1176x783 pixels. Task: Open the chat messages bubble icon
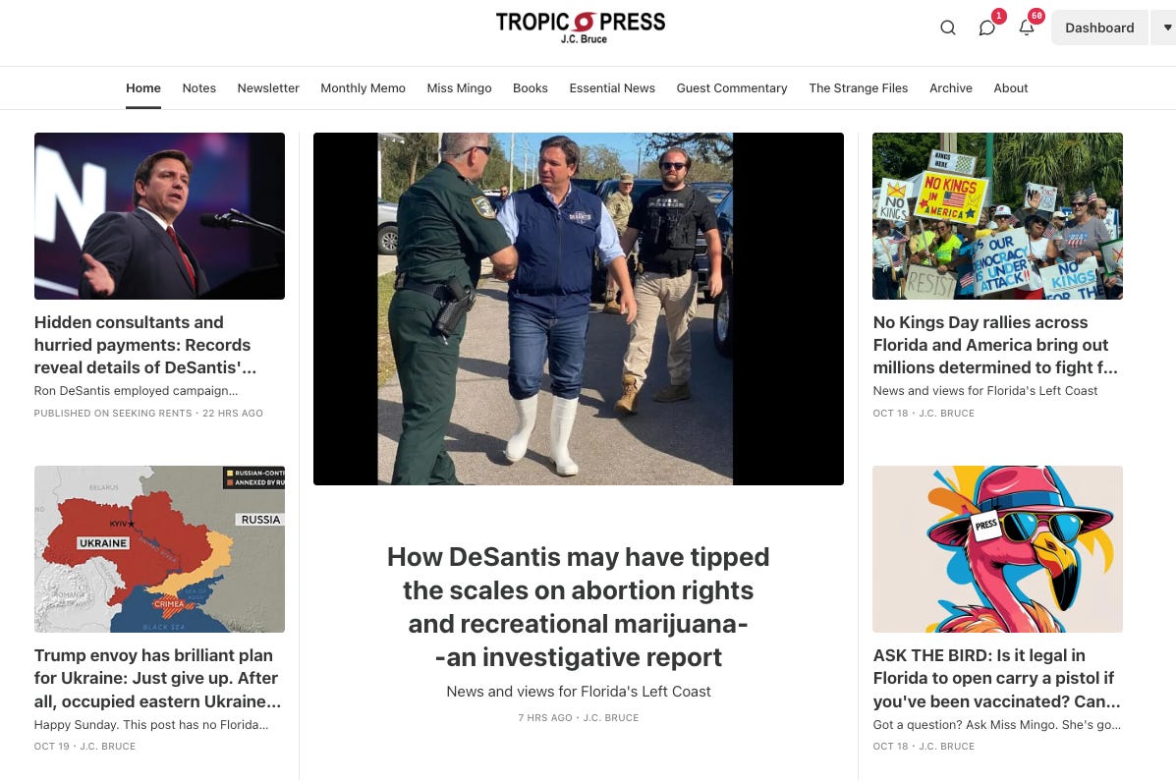[987, 28]
